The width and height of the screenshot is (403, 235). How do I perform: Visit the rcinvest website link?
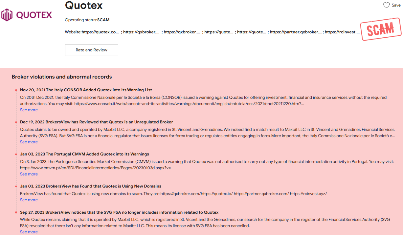coord(342,32)
